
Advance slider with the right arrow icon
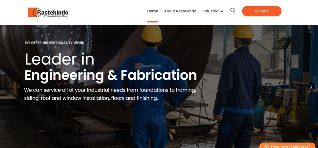click(311, 87)
